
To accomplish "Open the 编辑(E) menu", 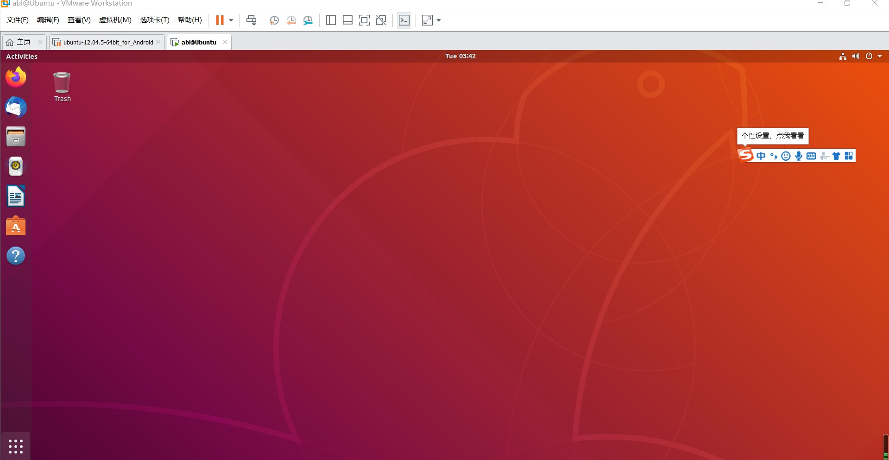I will tap(48, 20).
